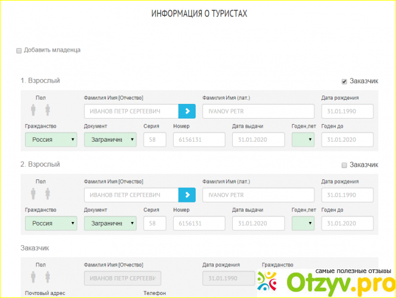
Task: Focus first adult's Дата рождения field
Action: (347, 111)
